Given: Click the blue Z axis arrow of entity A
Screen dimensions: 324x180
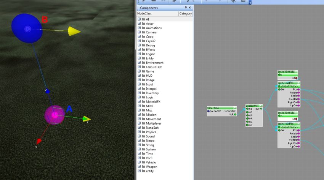Looking at the screenshot, I should pyautogui.click(x=48, y=91).
